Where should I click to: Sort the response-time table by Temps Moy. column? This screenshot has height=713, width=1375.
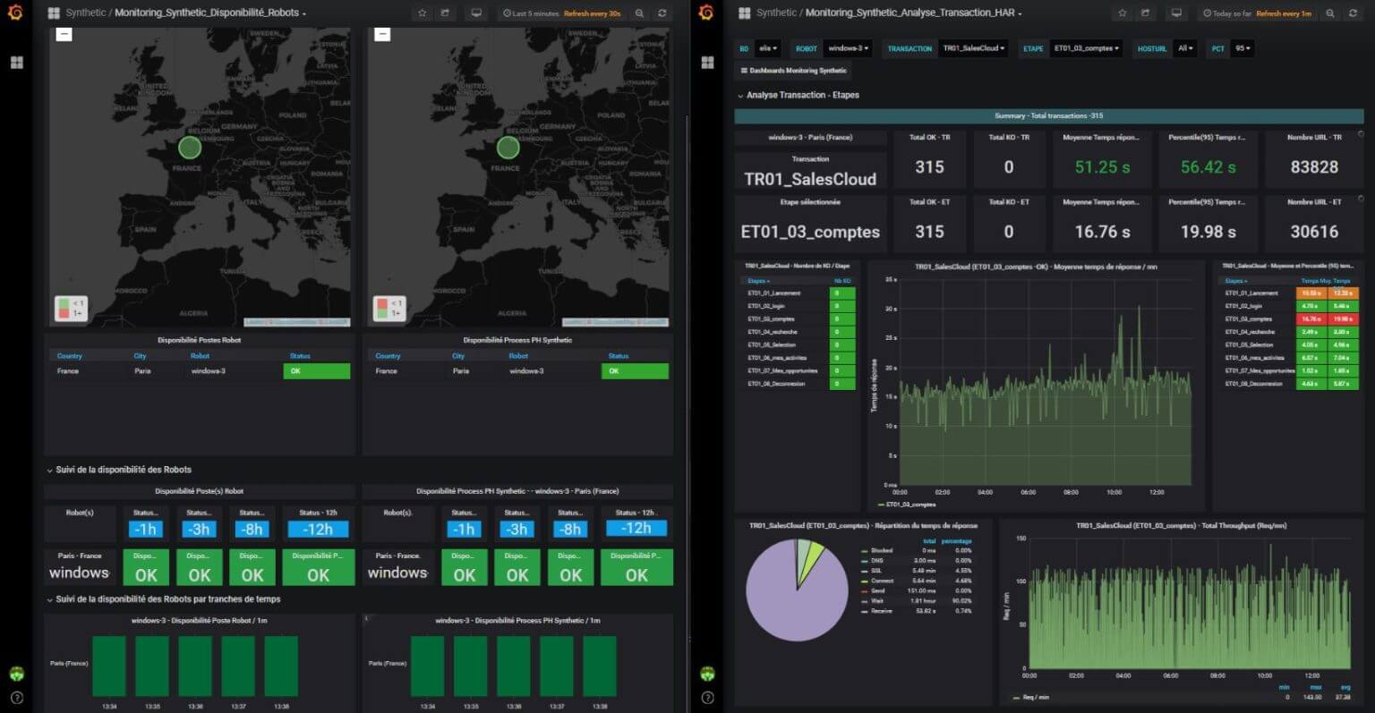pyautogui.click(x=1313, y=281)
